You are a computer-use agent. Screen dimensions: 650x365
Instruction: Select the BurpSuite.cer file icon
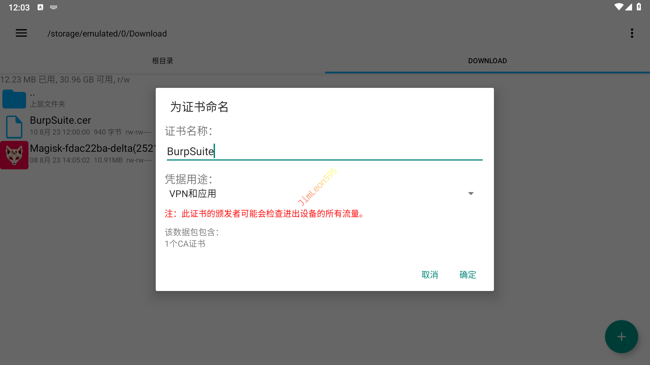pyautogui.click(x=14, y=127)
